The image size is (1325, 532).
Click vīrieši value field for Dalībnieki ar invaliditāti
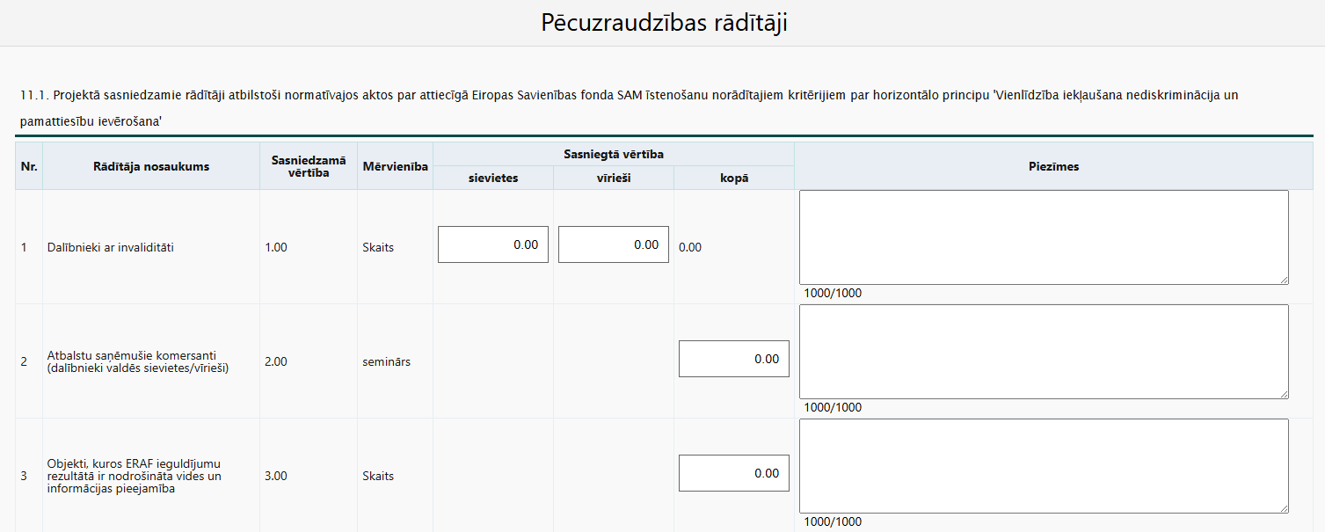click(614, 244)
